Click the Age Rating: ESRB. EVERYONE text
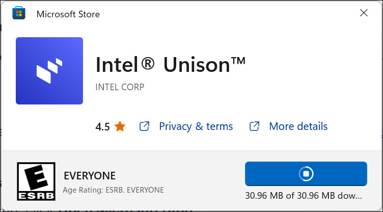This screenshot has width=383, height=212. pos(113,190)
